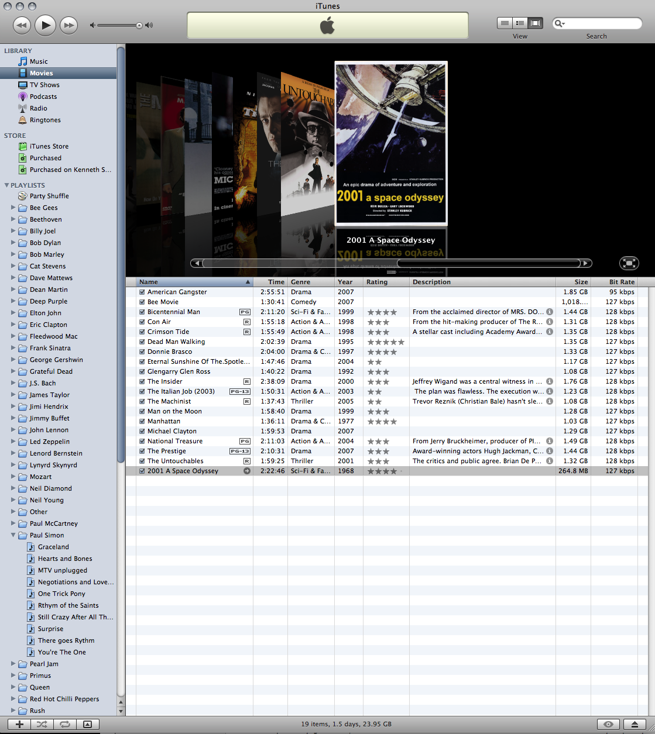Viewport: 655px width, 734px height.
Task: Open the Music library
Action: 39,61
